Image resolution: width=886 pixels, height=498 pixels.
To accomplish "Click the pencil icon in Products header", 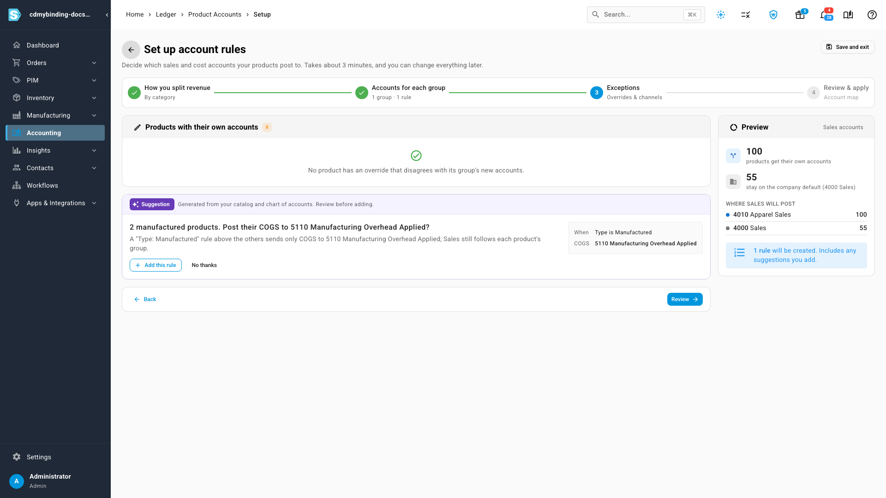I will click(137, 127).
